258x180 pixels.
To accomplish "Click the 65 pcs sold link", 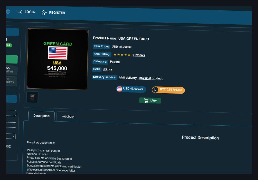I will tap(108, 69).
